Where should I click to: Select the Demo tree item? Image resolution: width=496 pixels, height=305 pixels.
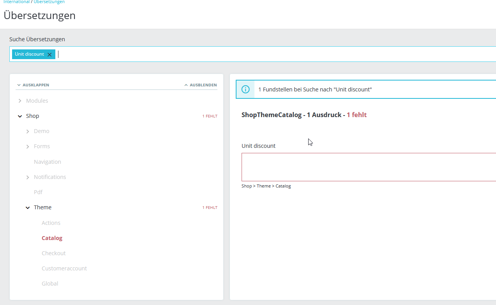41,131
